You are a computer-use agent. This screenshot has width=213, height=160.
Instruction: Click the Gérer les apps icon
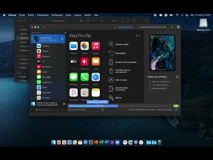[x=111, y=80]
